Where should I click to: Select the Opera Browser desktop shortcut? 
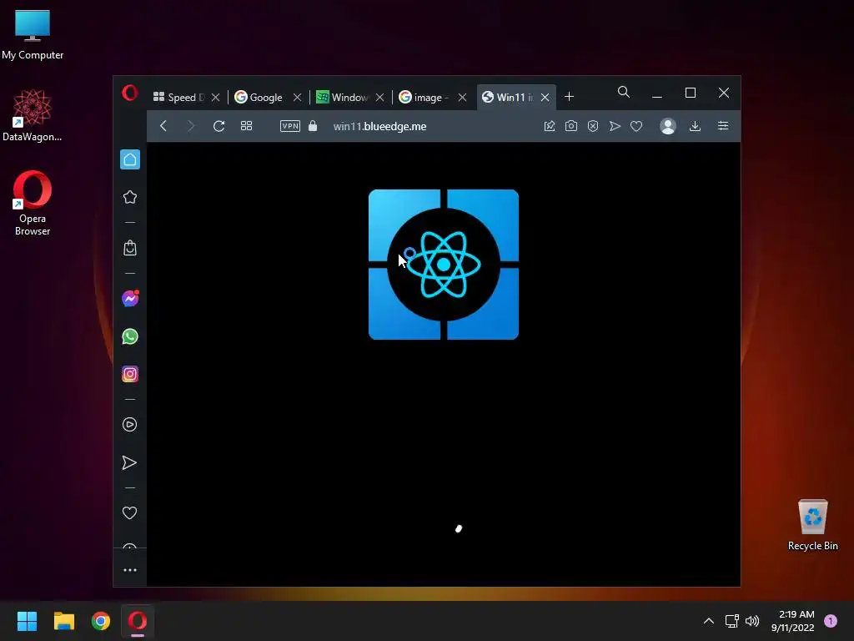[33, 204]
